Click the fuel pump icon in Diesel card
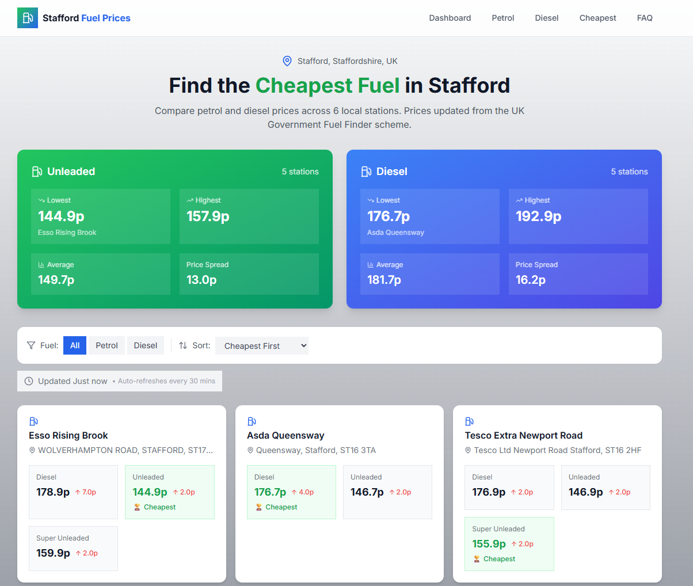Image resolution: width=693 pixels, height=586 pixels. point(366,172)
